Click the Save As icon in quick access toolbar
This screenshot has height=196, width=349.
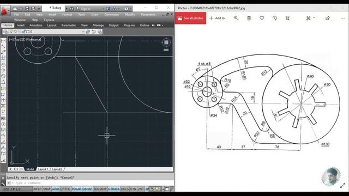pyautogui.click(x=33, y=9)
